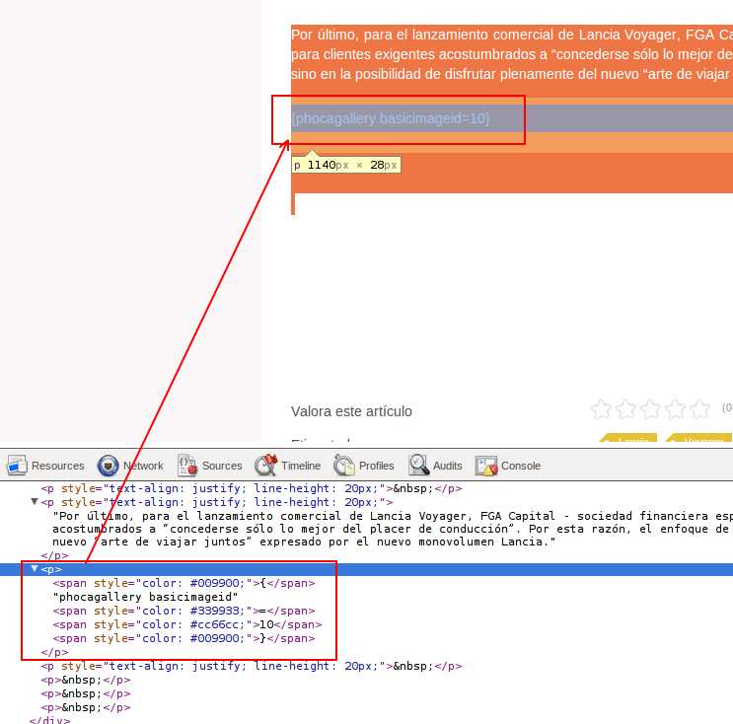Rate article with the third star
Viewport: 733px width, 724px height.
650,409
